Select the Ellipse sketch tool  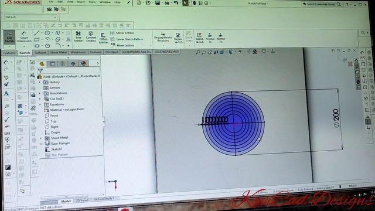click(57, 39)
